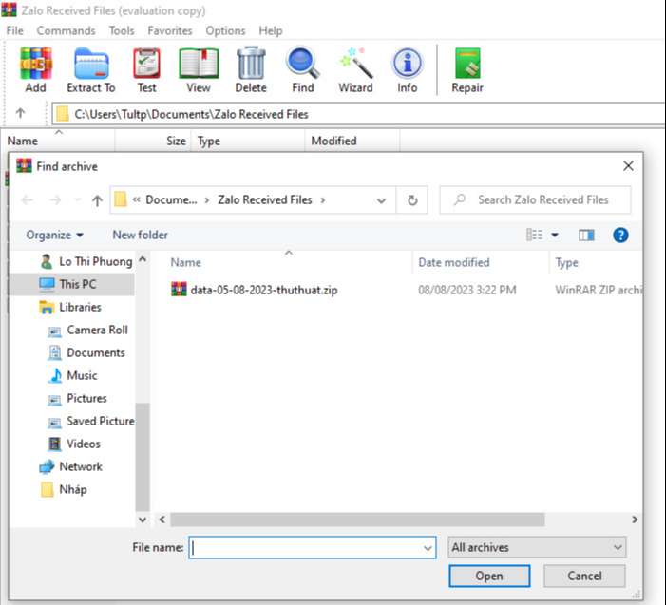Sort by Type column in dialog

(x=566, y=262)
